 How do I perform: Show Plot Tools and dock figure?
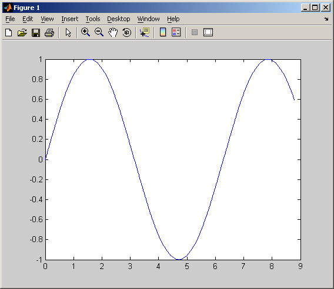[208, 32]
